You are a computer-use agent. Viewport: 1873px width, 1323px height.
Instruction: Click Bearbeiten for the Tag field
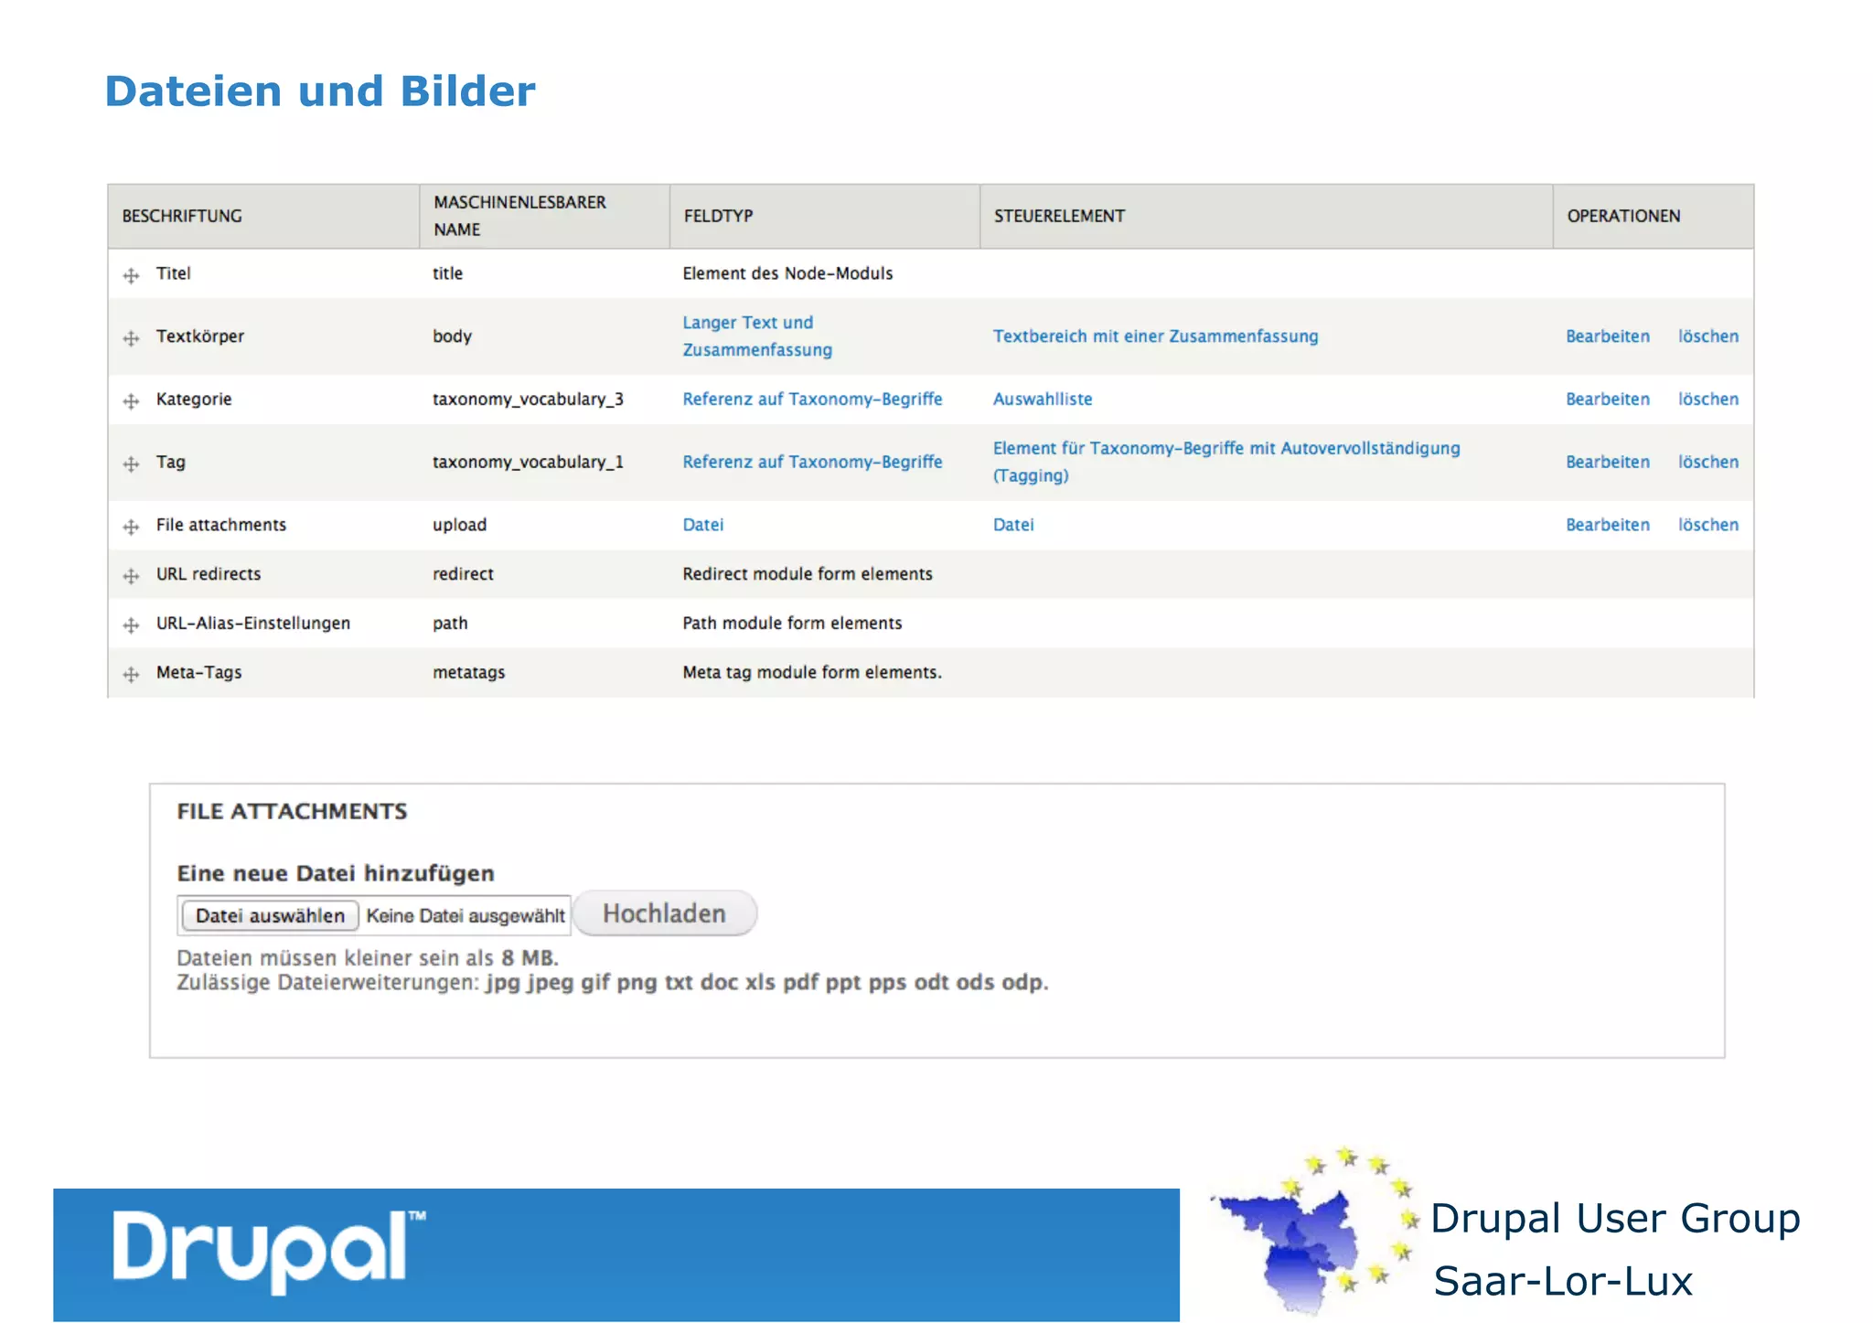tap(1607, 462)
